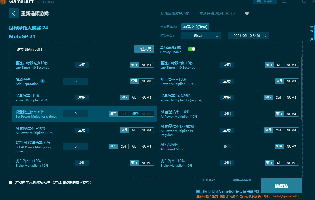Viewport: 315px width, 200px height.
Task: Click the phone not-connected button
Action: click(x=265, y=2)
